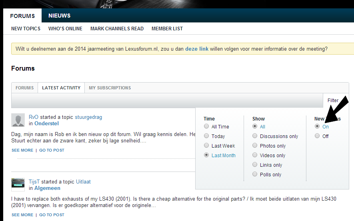Screen dimensions: 354x221
Task: Open the stuurgedrag topic link
Action: (88, 117)
